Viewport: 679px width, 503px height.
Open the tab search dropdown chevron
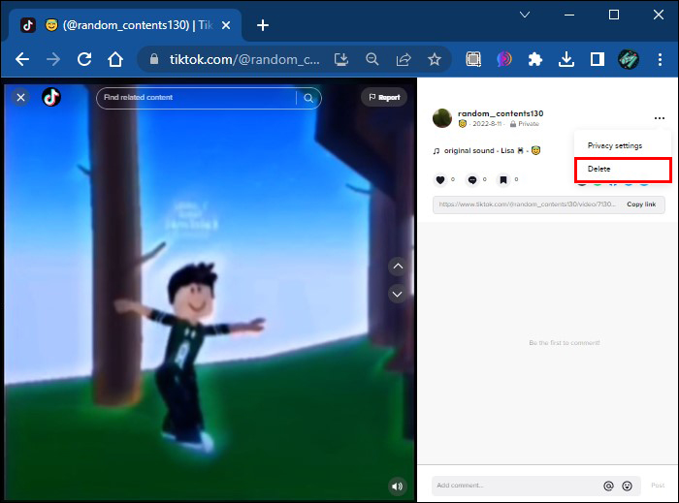click(x=525, y=16)
